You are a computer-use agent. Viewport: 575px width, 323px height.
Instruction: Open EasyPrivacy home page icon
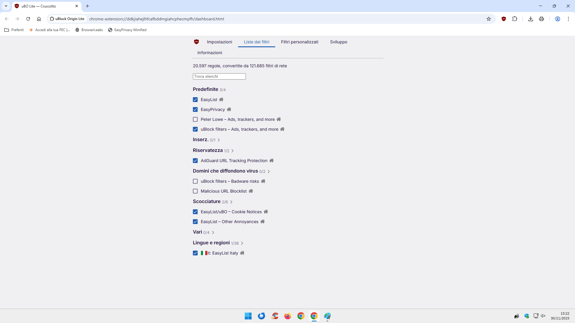(x=229, y=109)
